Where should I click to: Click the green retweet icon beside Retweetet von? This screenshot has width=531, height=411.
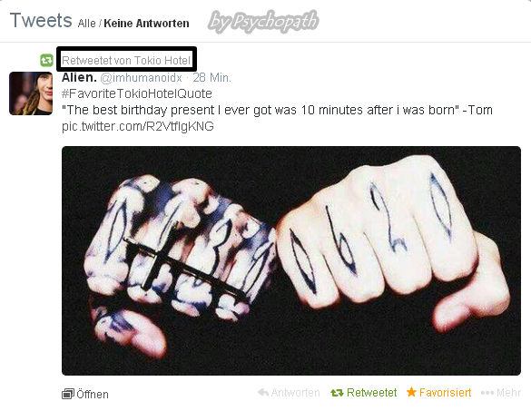(x=46, y=61)
